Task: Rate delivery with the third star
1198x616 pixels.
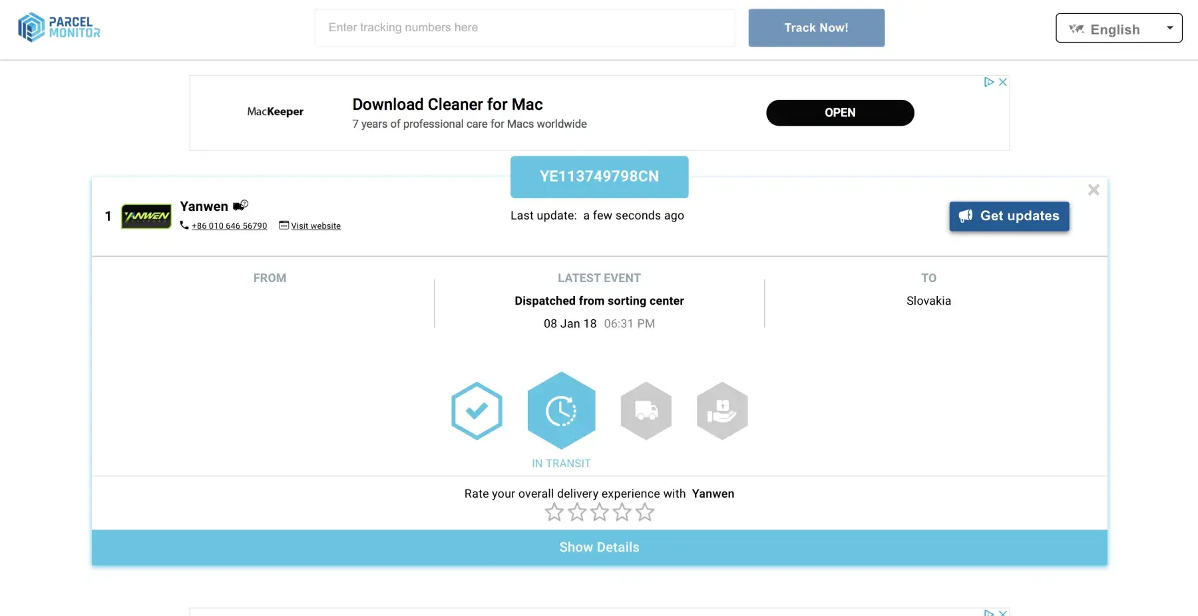Action: pos(600,512)
